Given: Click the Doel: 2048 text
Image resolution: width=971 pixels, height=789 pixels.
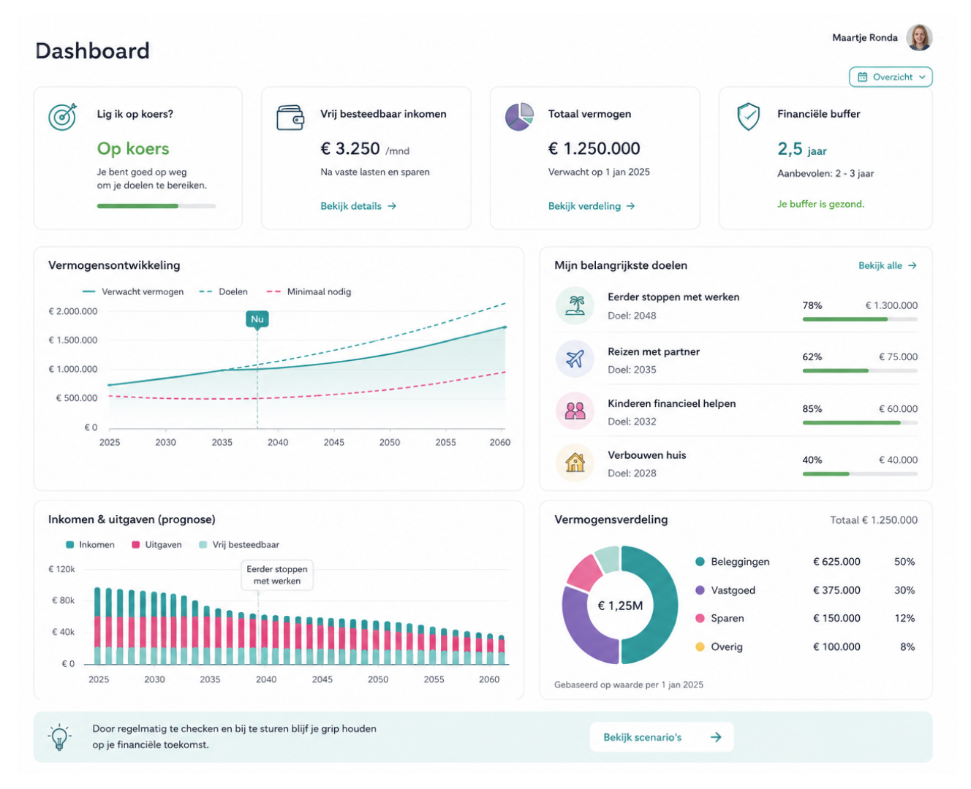Looking at the screenshot, I should 632,316.
